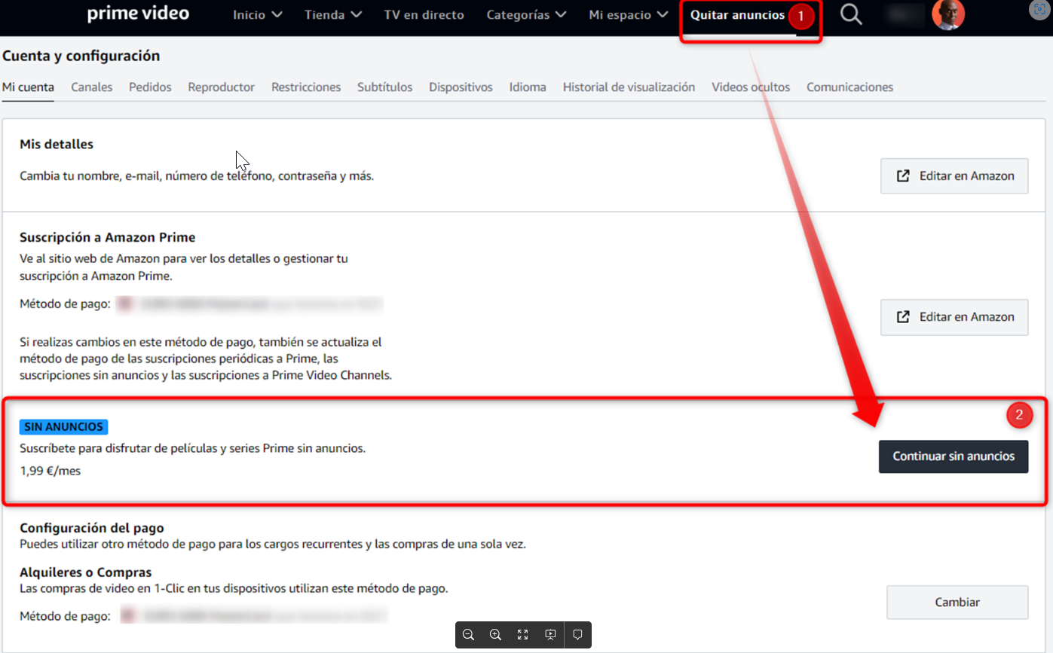Select Quitar anuncios in the top navigation
This screenshot has width=1053, height=653.
(737, 15)
